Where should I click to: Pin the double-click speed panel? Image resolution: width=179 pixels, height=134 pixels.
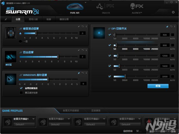(79, 50)
